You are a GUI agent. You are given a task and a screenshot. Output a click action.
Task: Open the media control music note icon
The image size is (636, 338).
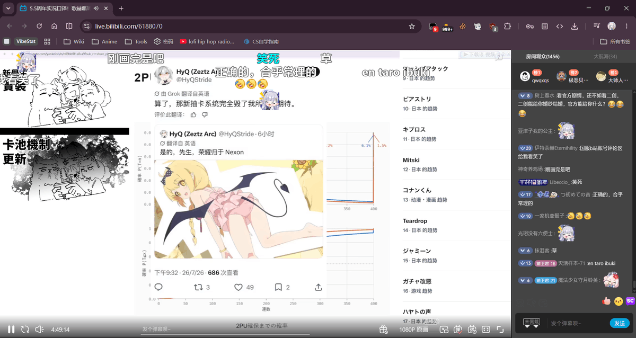(597, 26)
